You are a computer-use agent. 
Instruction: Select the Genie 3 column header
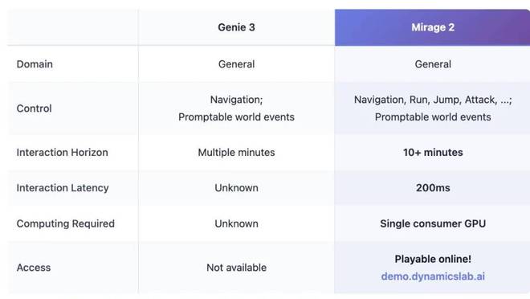pos(236,27)
